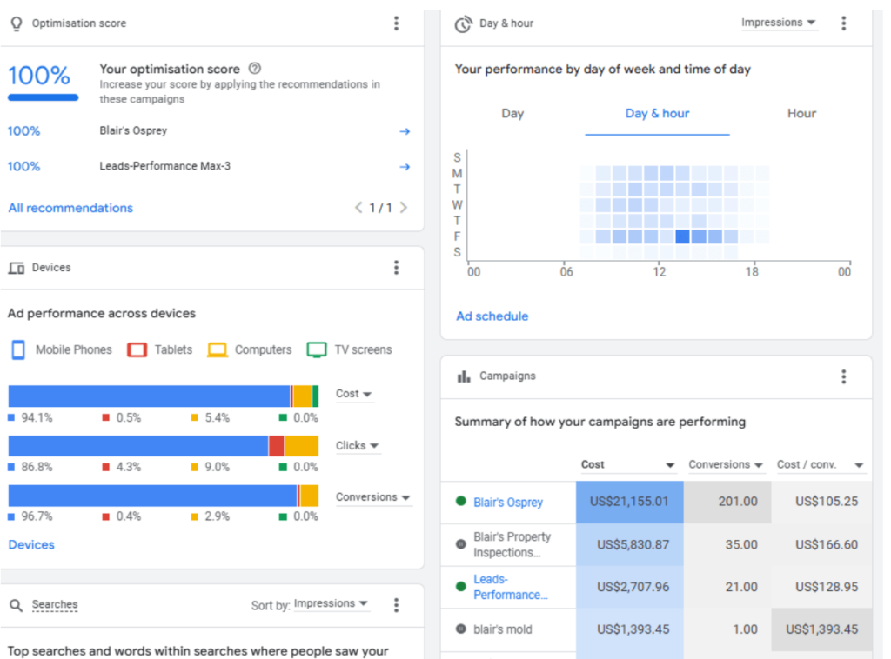Open Searches card three-dot menu
Screen dimensions: 891x659
click(397, 605)
